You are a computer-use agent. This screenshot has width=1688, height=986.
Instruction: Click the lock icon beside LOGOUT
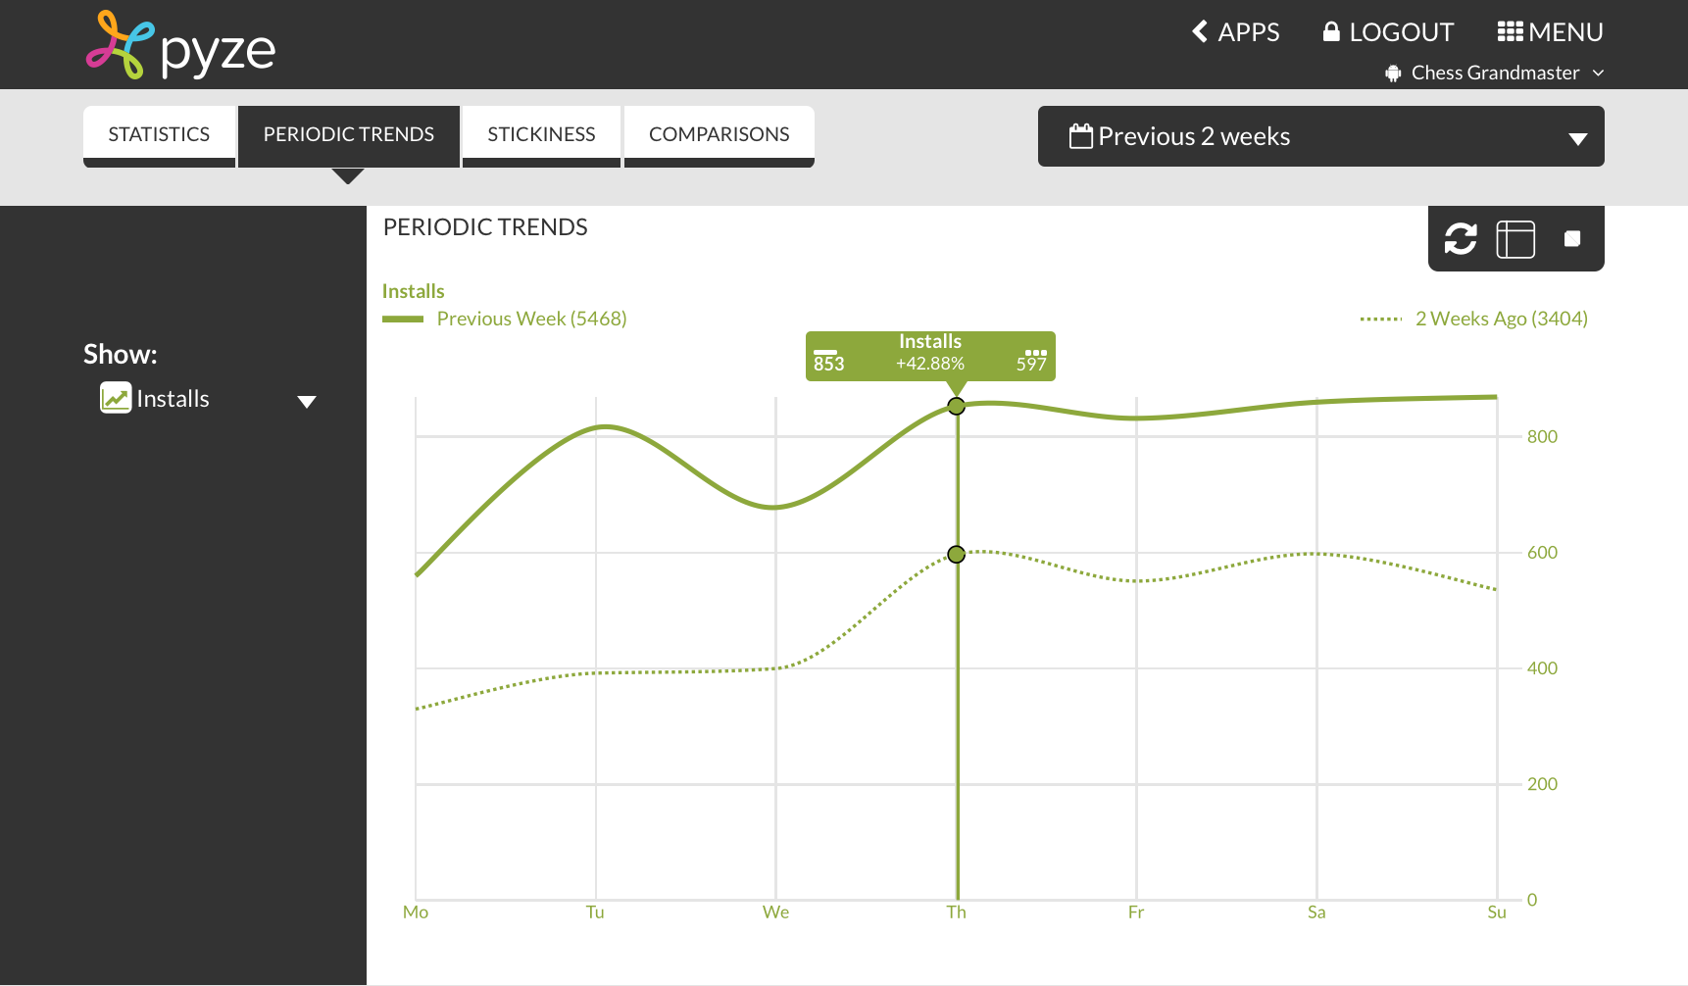[1331, 32]
